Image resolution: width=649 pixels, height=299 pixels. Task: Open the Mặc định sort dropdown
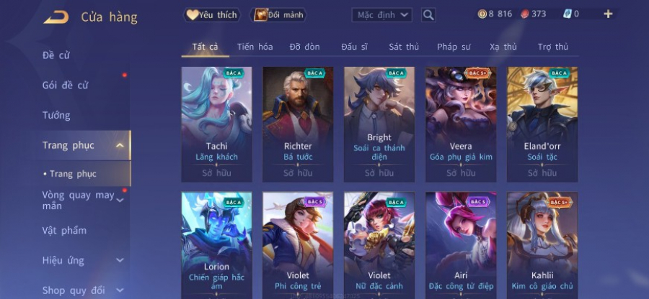(x=381, y=15)
